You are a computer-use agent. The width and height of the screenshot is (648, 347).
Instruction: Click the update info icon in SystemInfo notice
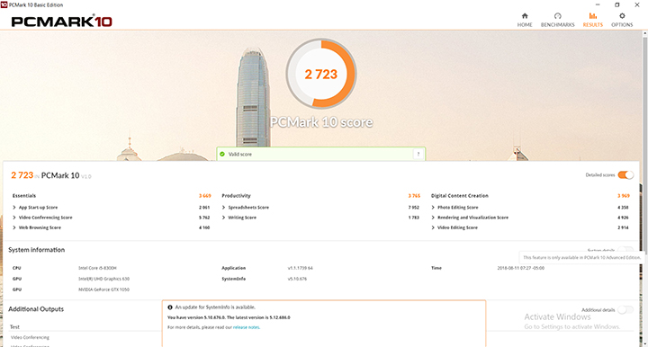(x=170, y=307)
